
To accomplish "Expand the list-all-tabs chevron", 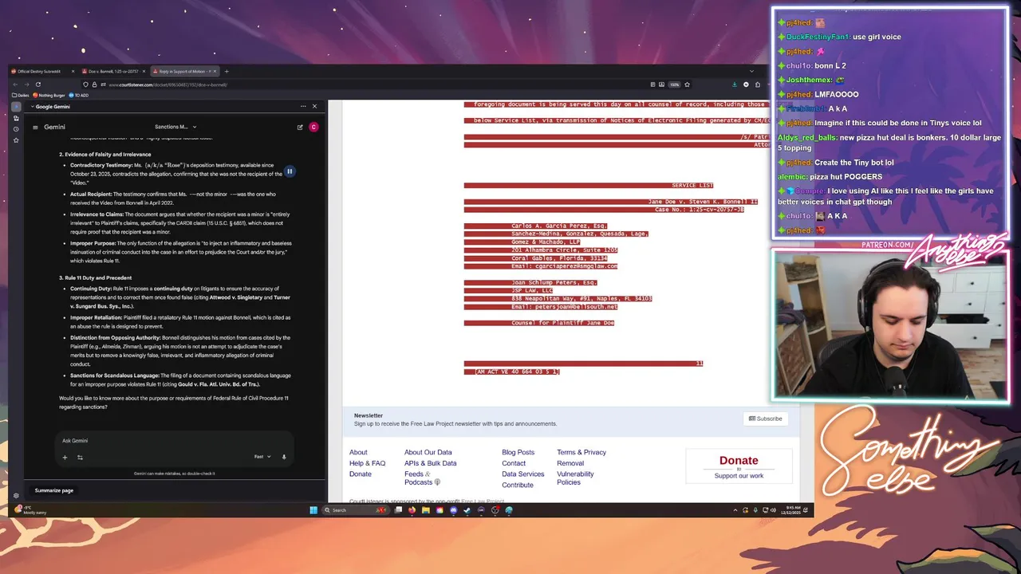I will coord(751,72).
